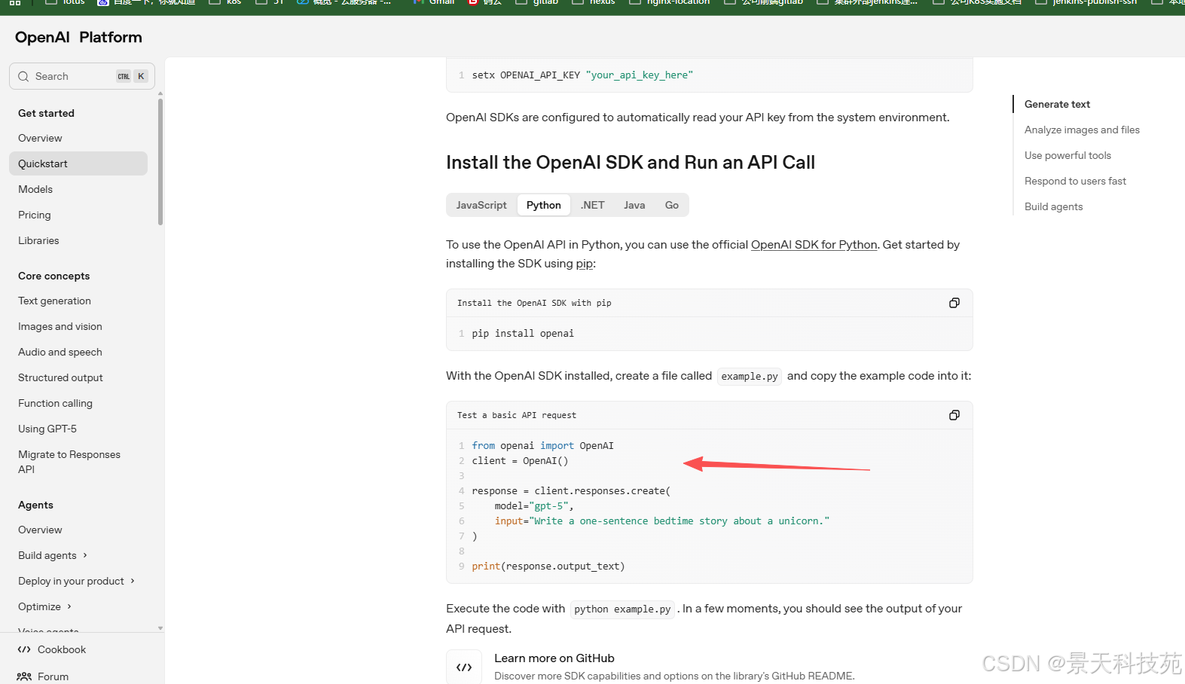Jump to 'Generate text' in page outline
Viewport: 1185px width, 684px height.
point(1057,104)
